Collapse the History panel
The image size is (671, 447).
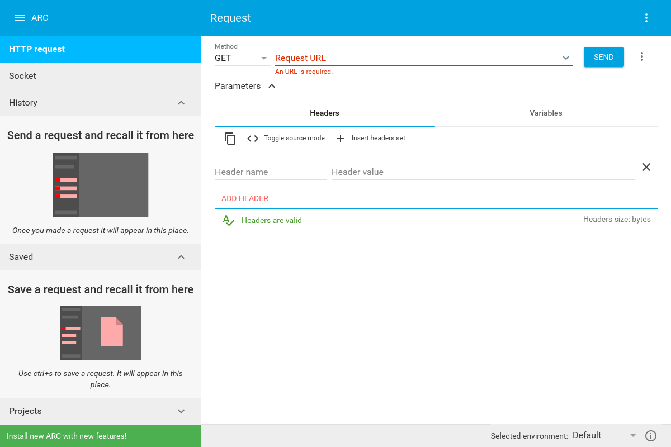(x=181, y=103)
